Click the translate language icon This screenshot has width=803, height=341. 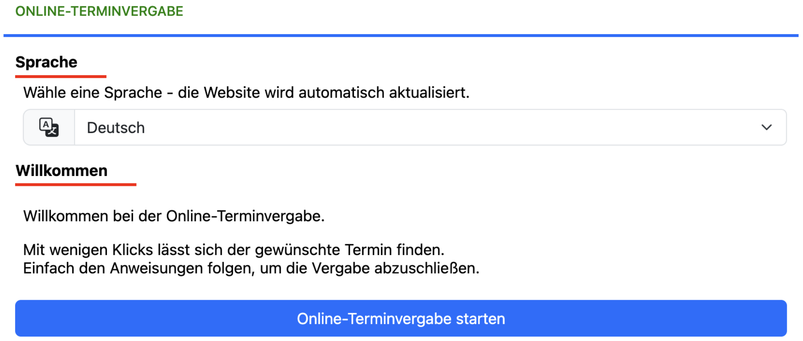(x=49, y=127)
